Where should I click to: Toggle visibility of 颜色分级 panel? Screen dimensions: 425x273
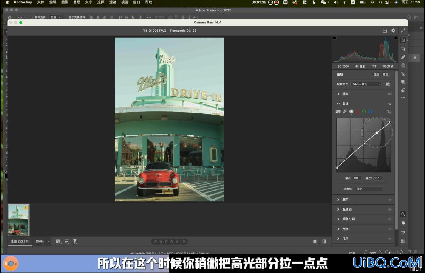[x=390, y=219]
